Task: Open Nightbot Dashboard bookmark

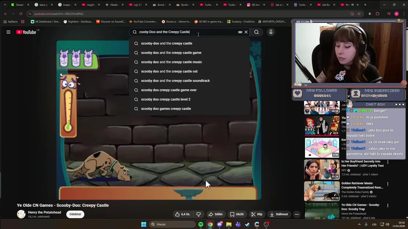Action: (78, 22)
